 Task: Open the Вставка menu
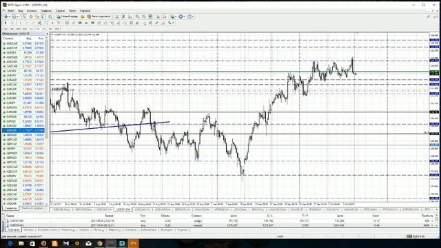(32, 11)
